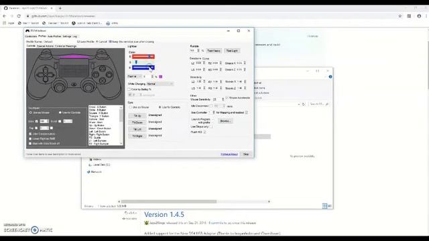Bookmark this page with the star icon
This screenshot has height=241, width=429.
[x=400, y=16]
